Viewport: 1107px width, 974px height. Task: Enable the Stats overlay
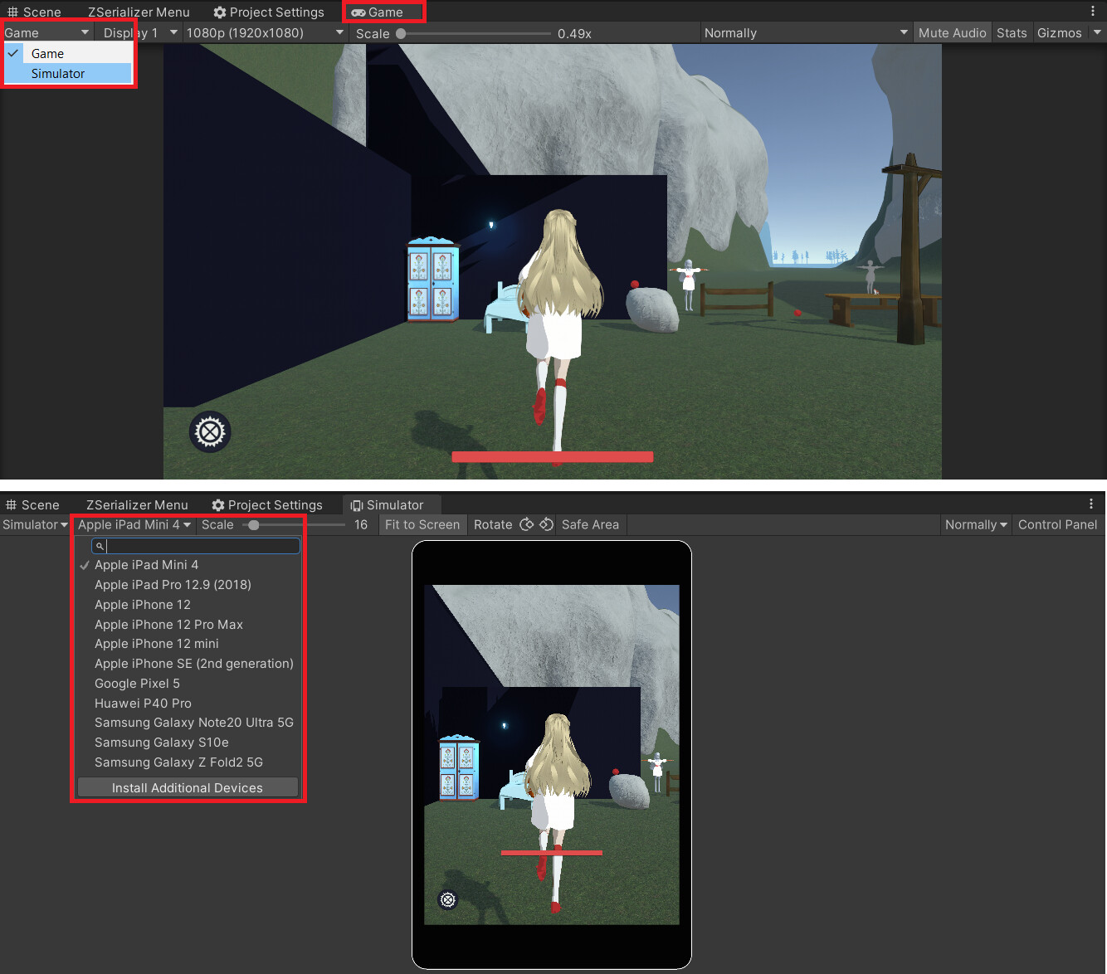click(x=1012, y=32)
